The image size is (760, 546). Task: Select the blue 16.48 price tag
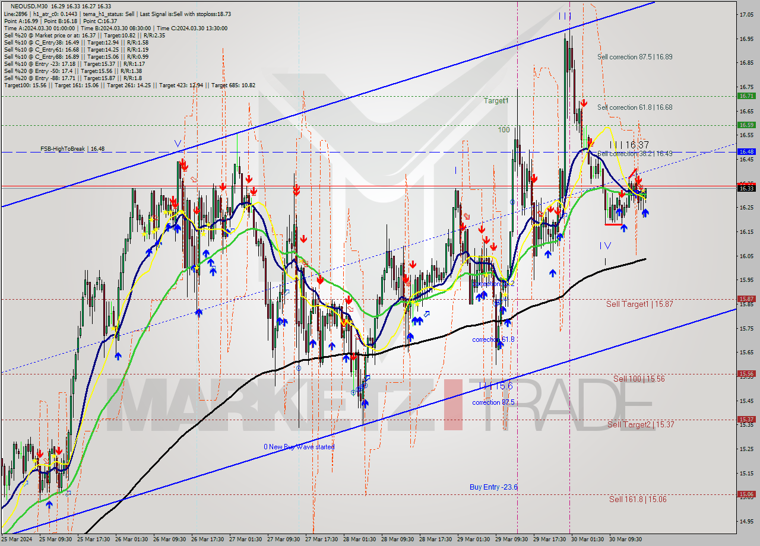[x=746, y=151]
